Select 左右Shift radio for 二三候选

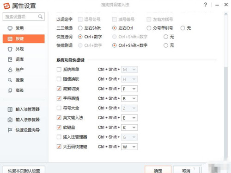[80, 28]
